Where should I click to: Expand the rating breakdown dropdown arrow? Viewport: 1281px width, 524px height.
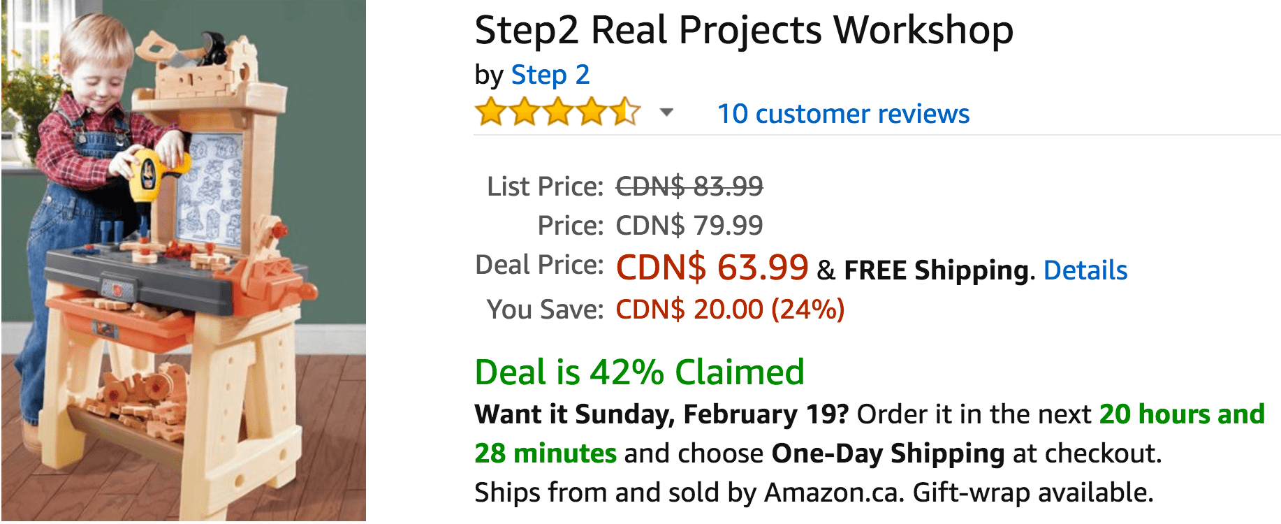coord(667,112)
